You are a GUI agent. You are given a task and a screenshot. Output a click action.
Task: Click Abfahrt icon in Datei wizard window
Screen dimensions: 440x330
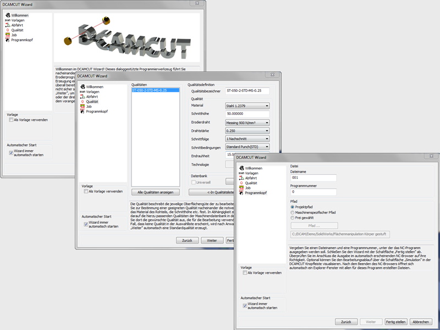pyautogui.click(x=241, y=178)
